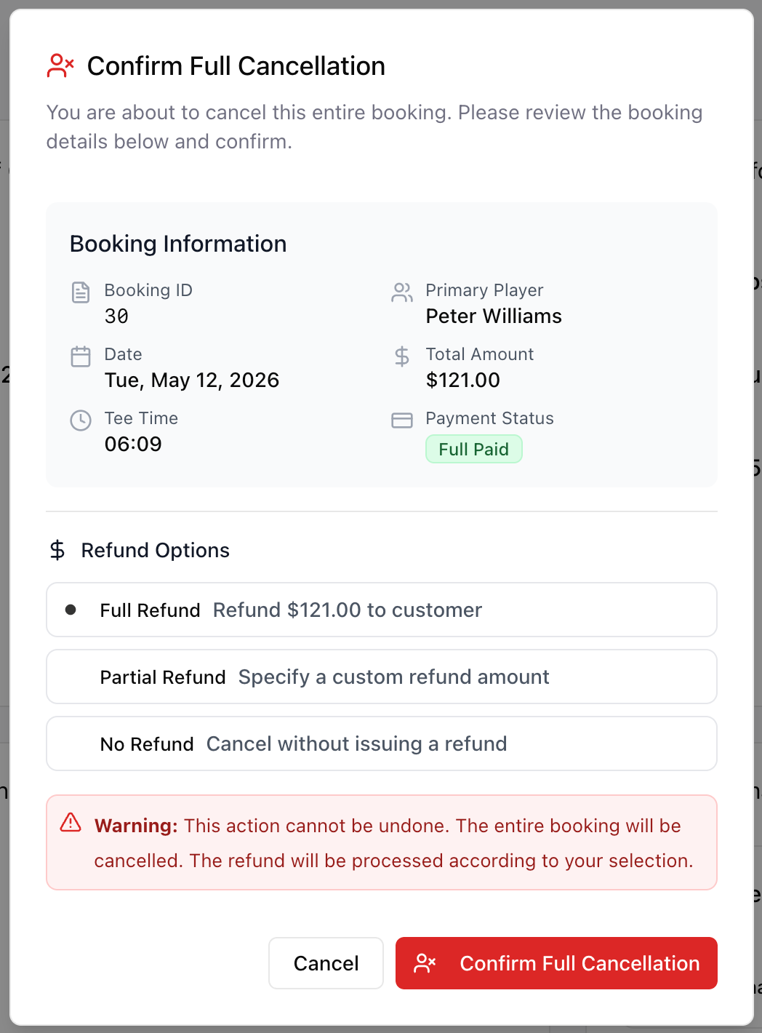Screen dimensions: 762x1033
Task: Click the 06:09 tee time value
Action: point(133,444)
